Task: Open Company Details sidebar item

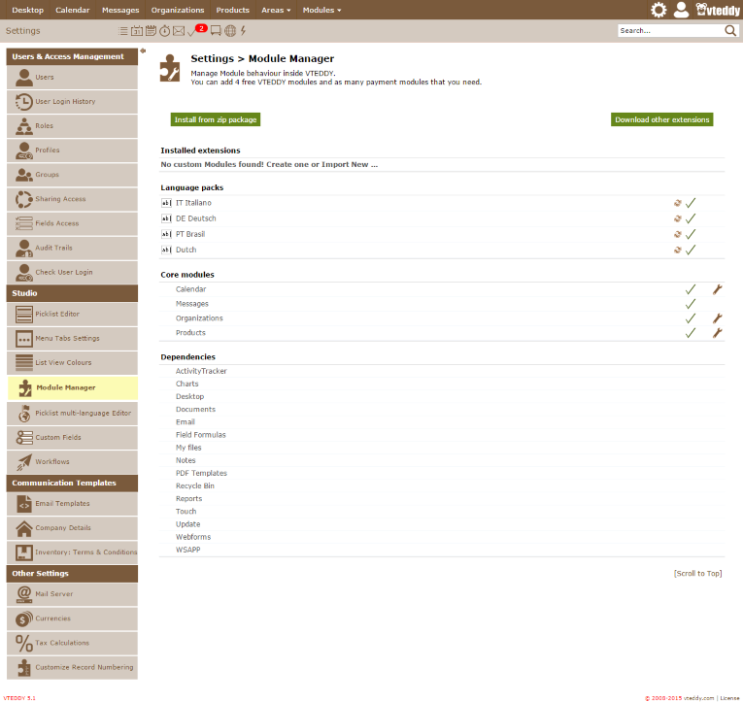Action: [x=73, y=528]
